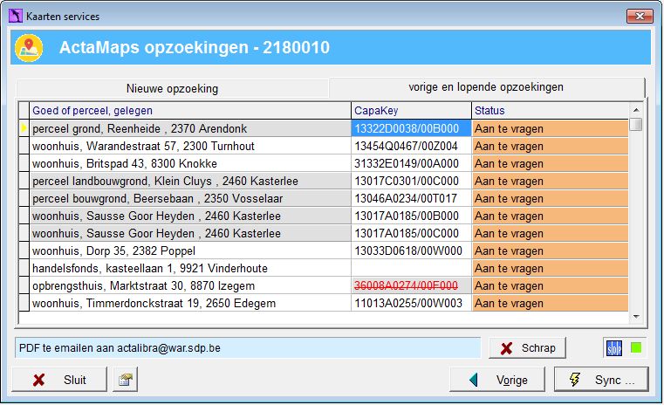664x405 pixels.
Task: Open the vorige en lopende opzoekingen tab
Action: 486,87
